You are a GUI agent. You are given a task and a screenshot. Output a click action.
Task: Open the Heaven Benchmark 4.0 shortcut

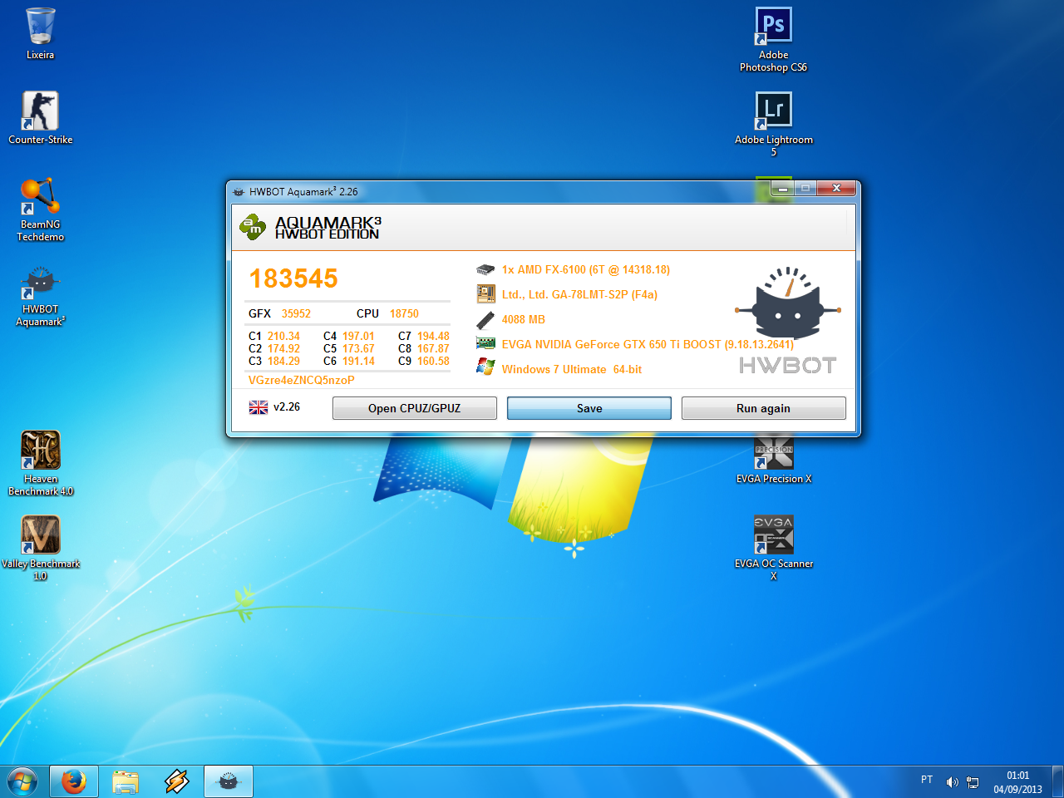pos(40,463)
